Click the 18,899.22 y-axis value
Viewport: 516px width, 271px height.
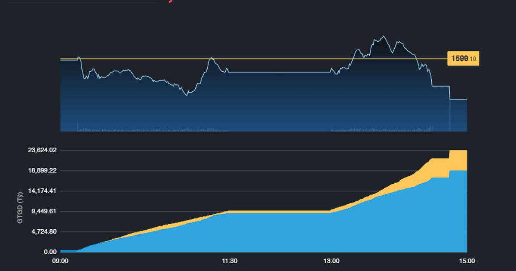(41, 170)
